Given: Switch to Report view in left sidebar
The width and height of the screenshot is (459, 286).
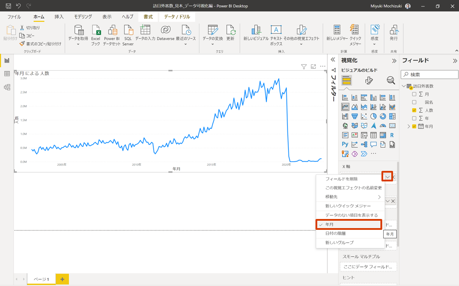Looking at the screenshot, I should click(x=7, y=60).
